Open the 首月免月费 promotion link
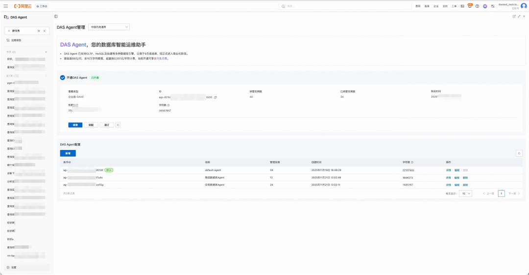This screenshot has height=275, width=529. (x=160, y=59)
